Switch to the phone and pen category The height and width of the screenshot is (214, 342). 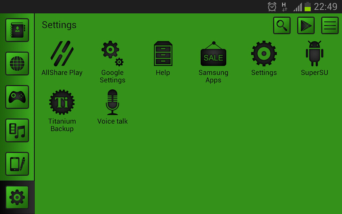[17, 164]
